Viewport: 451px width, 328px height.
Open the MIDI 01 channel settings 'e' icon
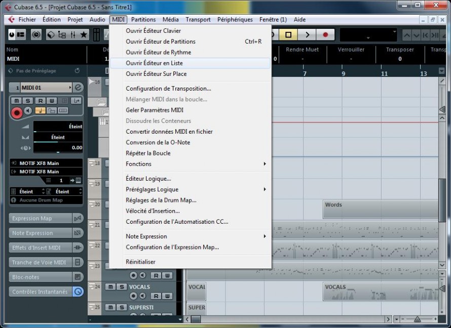(78, 88)
